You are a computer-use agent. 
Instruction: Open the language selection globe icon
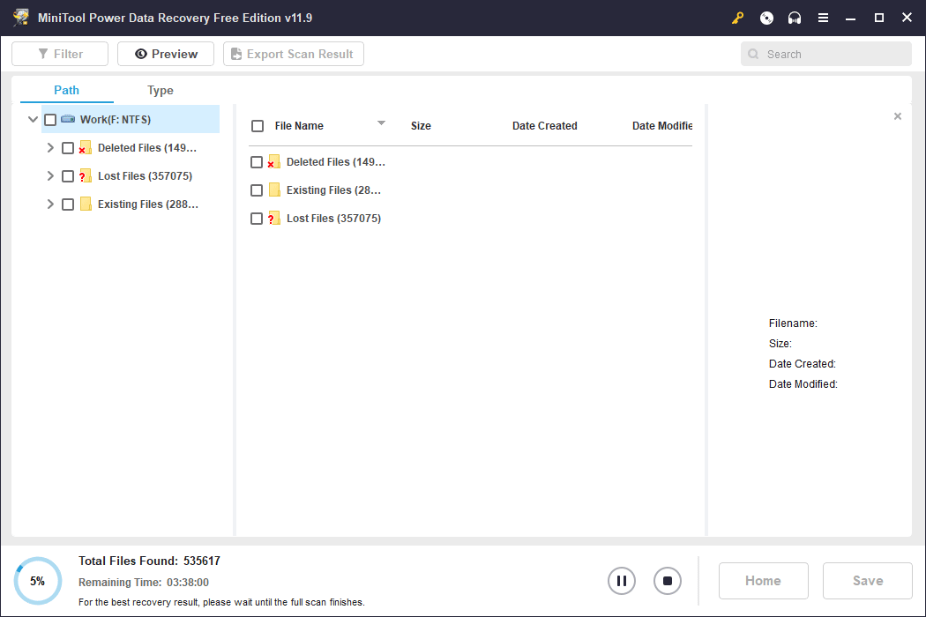tap(765, 18)
